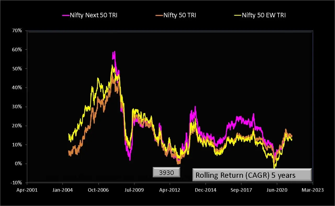Viewport: 335px width, 206px height.
Task: Click the 0% y-axis label
Action: click(18, 164)
